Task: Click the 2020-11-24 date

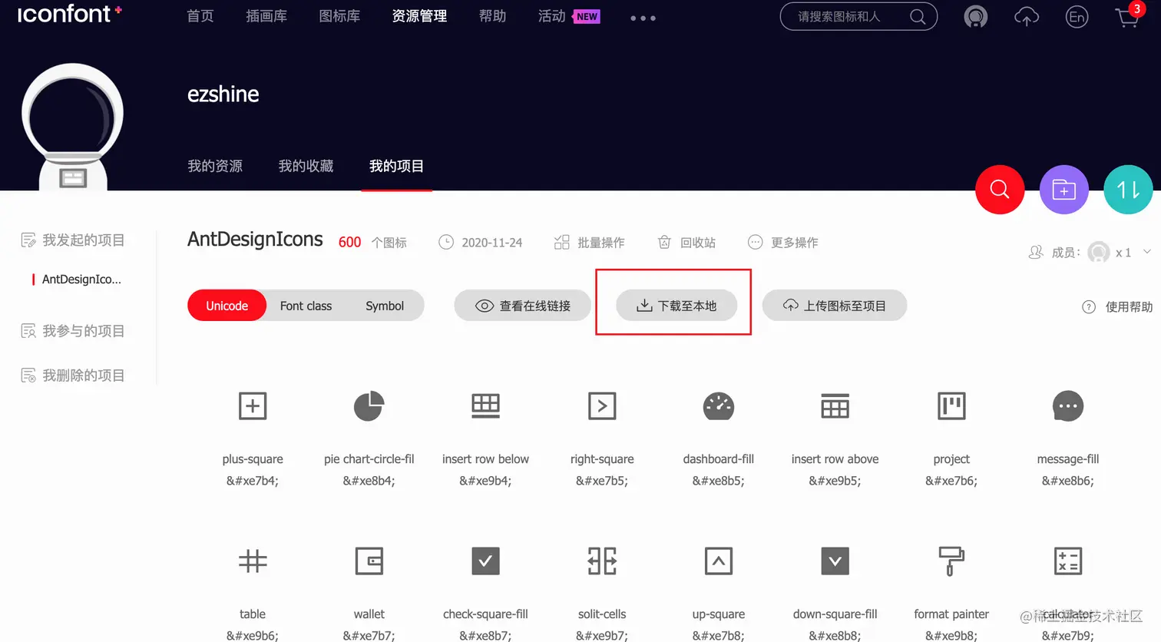Action: [491, 243]
